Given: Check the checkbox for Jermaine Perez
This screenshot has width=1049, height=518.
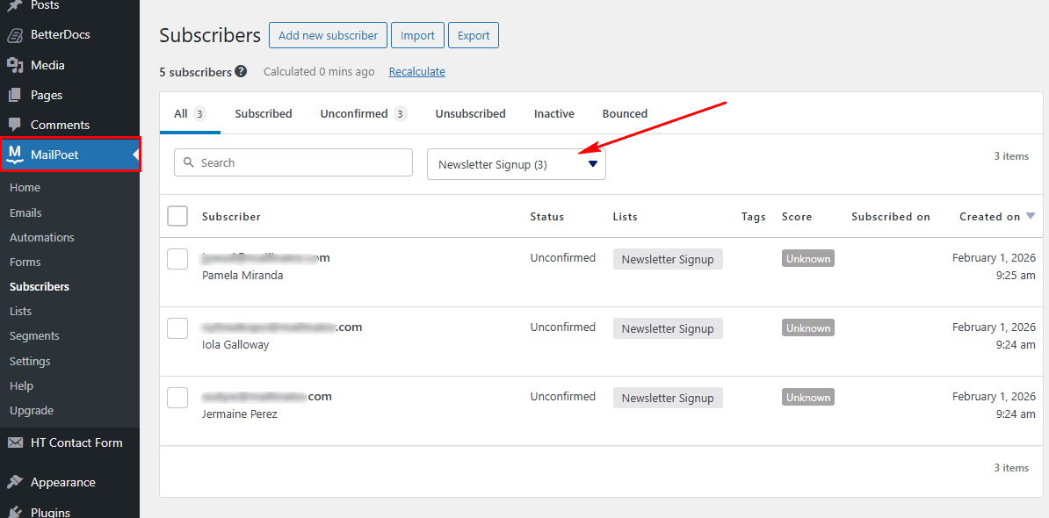Looking at the screenshot, I should point(177,397).
